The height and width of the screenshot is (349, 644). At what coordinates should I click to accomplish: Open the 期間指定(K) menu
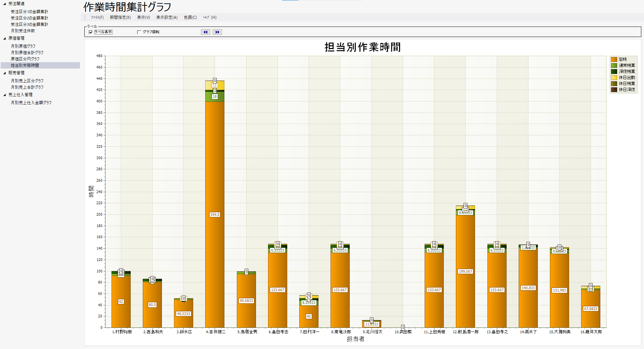[120, 17]
